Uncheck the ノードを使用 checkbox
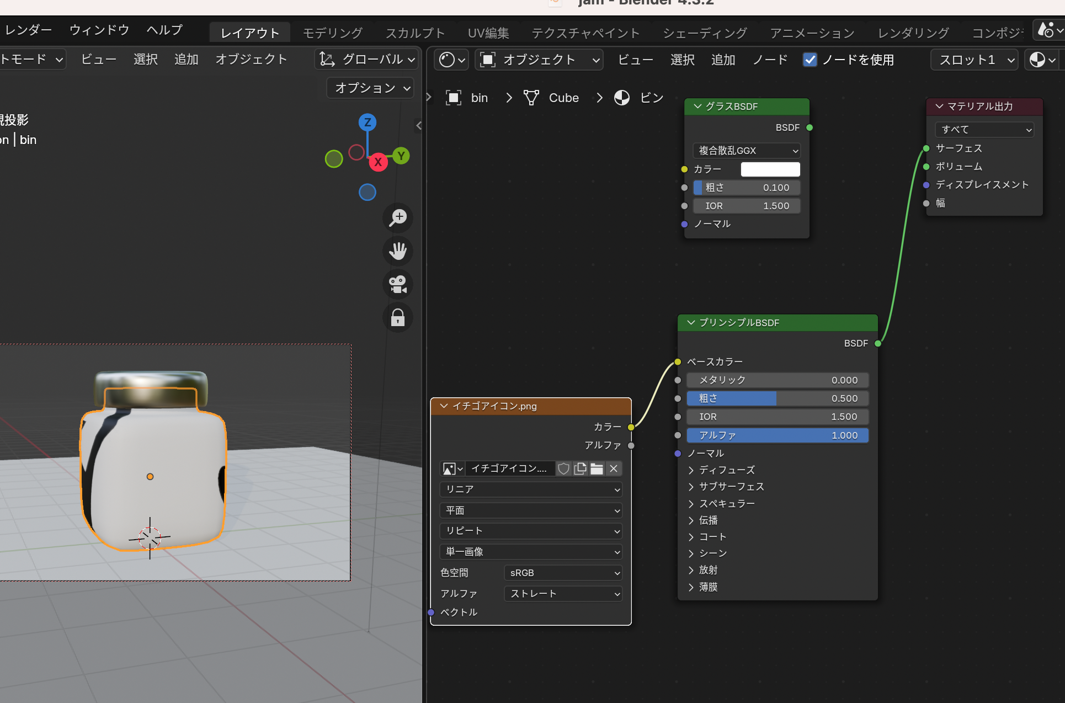The image size is (1065, 703). (x=810, y=60)
